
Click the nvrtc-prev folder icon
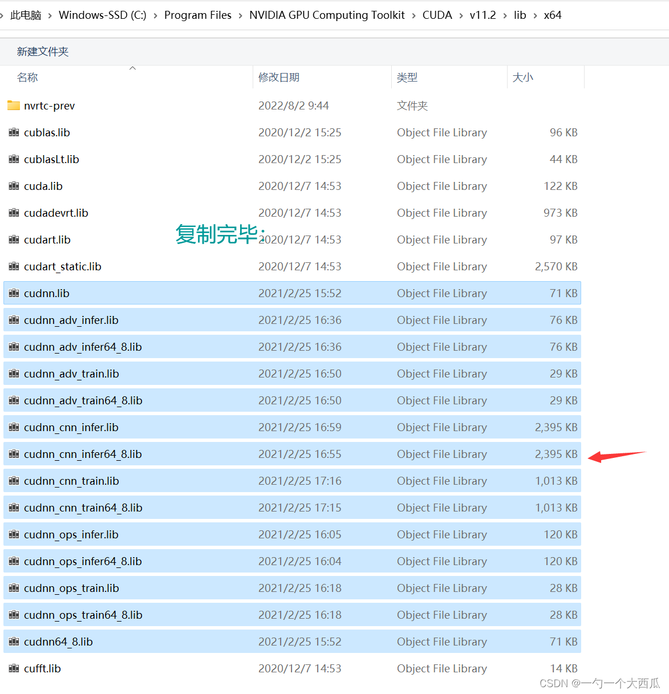14,105
